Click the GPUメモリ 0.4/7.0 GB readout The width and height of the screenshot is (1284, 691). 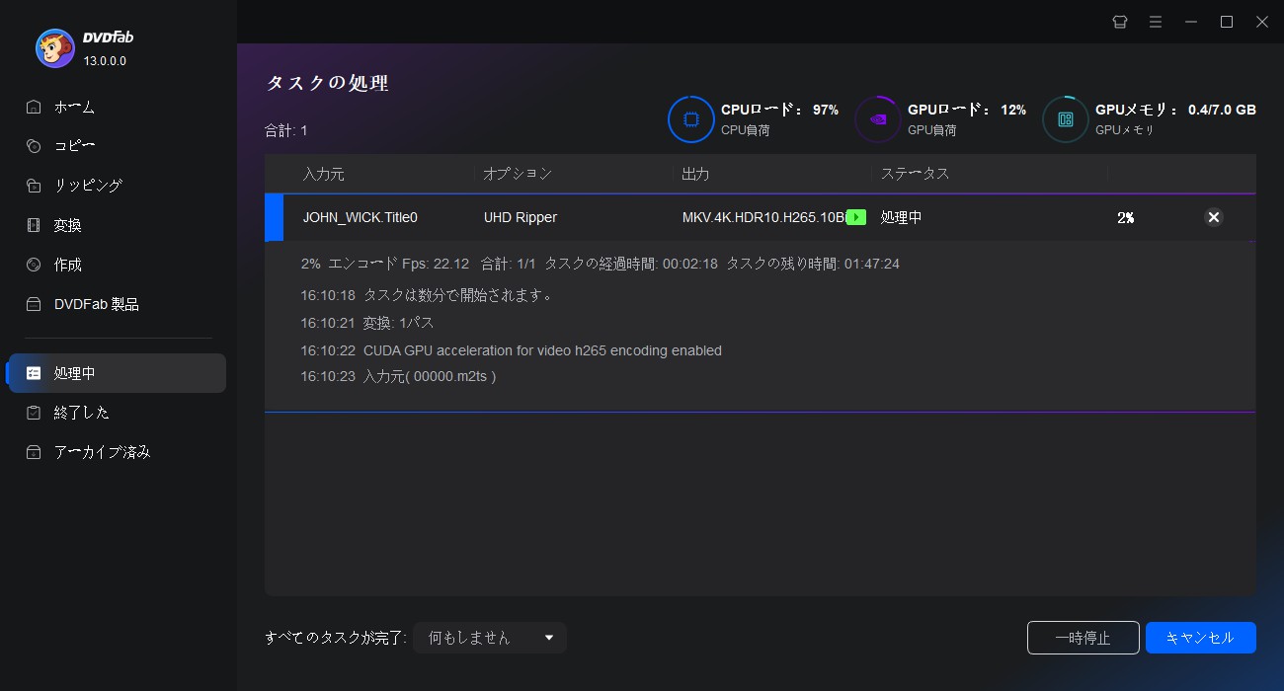(x=1175, y=110)
